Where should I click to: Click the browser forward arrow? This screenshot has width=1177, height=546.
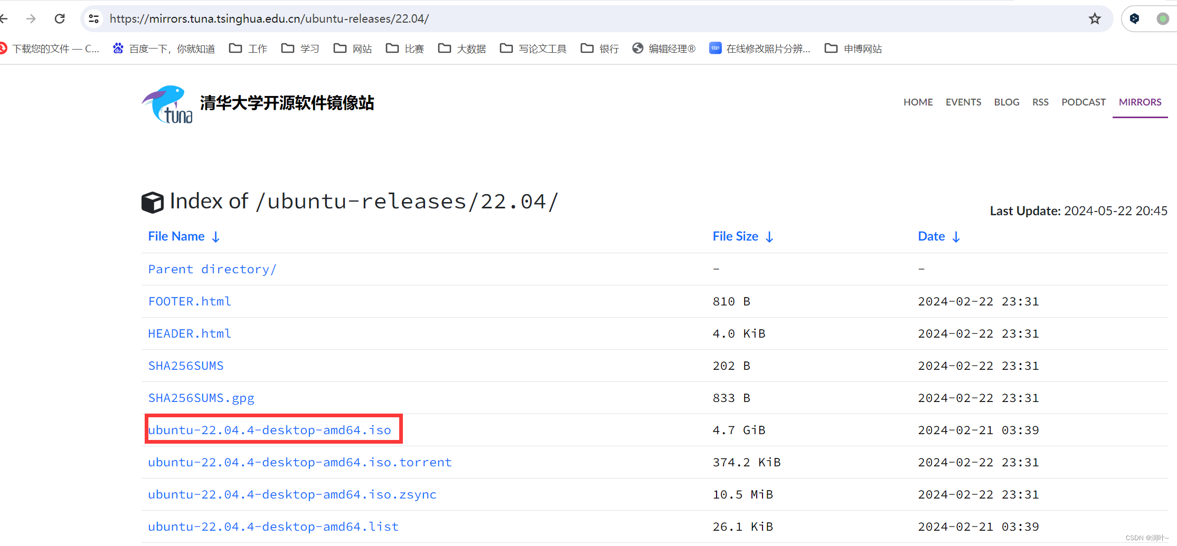point(31,19)
